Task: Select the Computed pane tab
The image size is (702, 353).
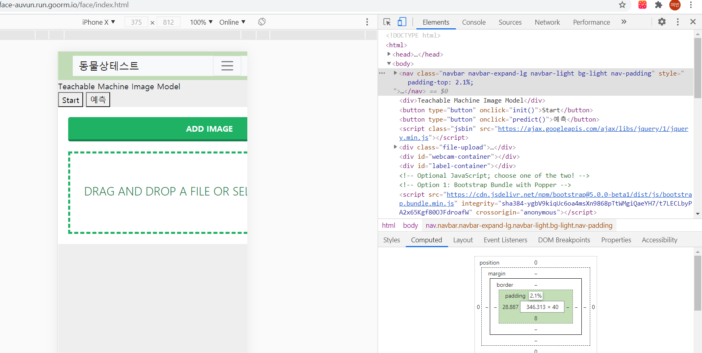Action: pos(426,240)
